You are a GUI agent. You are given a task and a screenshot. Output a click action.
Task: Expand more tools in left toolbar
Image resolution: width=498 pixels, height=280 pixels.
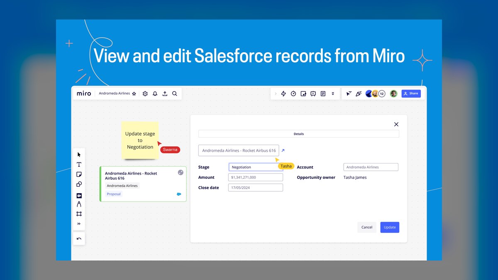(x=79, y=224)
